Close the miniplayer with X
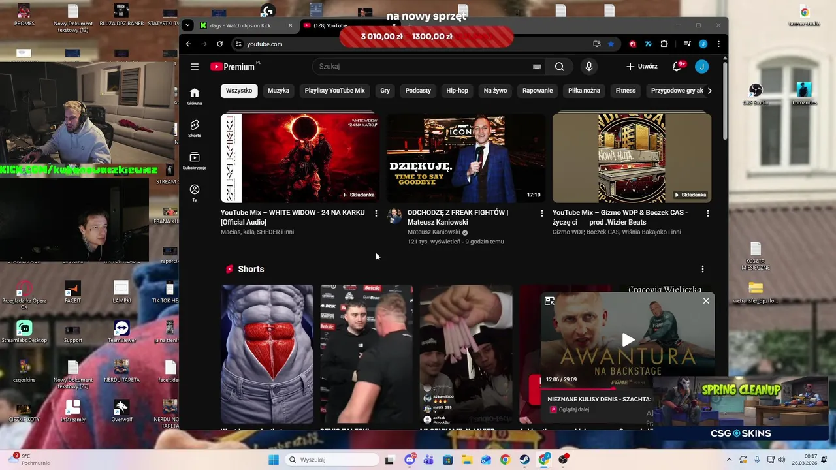The width and height of the screenshot is (836, 470). 706,301
